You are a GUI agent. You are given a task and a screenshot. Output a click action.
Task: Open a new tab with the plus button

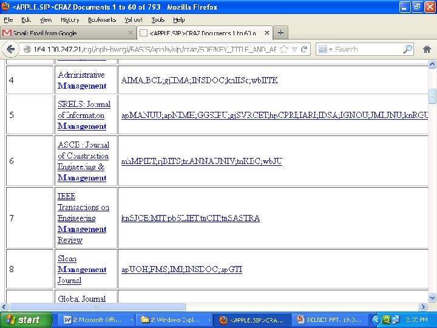pyautogui.click(x=280, y=33)
